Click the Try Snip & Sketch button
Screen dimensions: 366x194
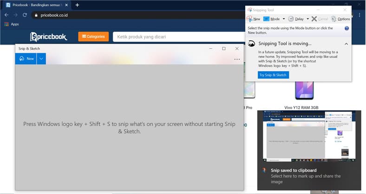point(273,75)
